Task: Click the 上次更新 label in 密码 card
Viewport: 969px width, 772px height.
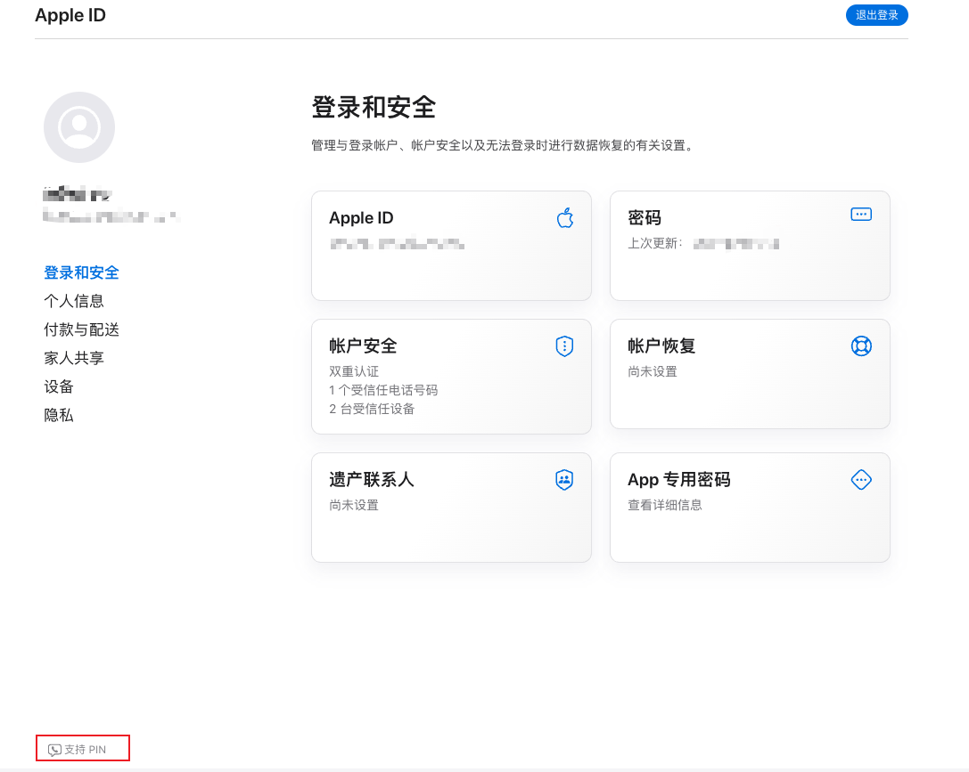Action: [655, 243]
